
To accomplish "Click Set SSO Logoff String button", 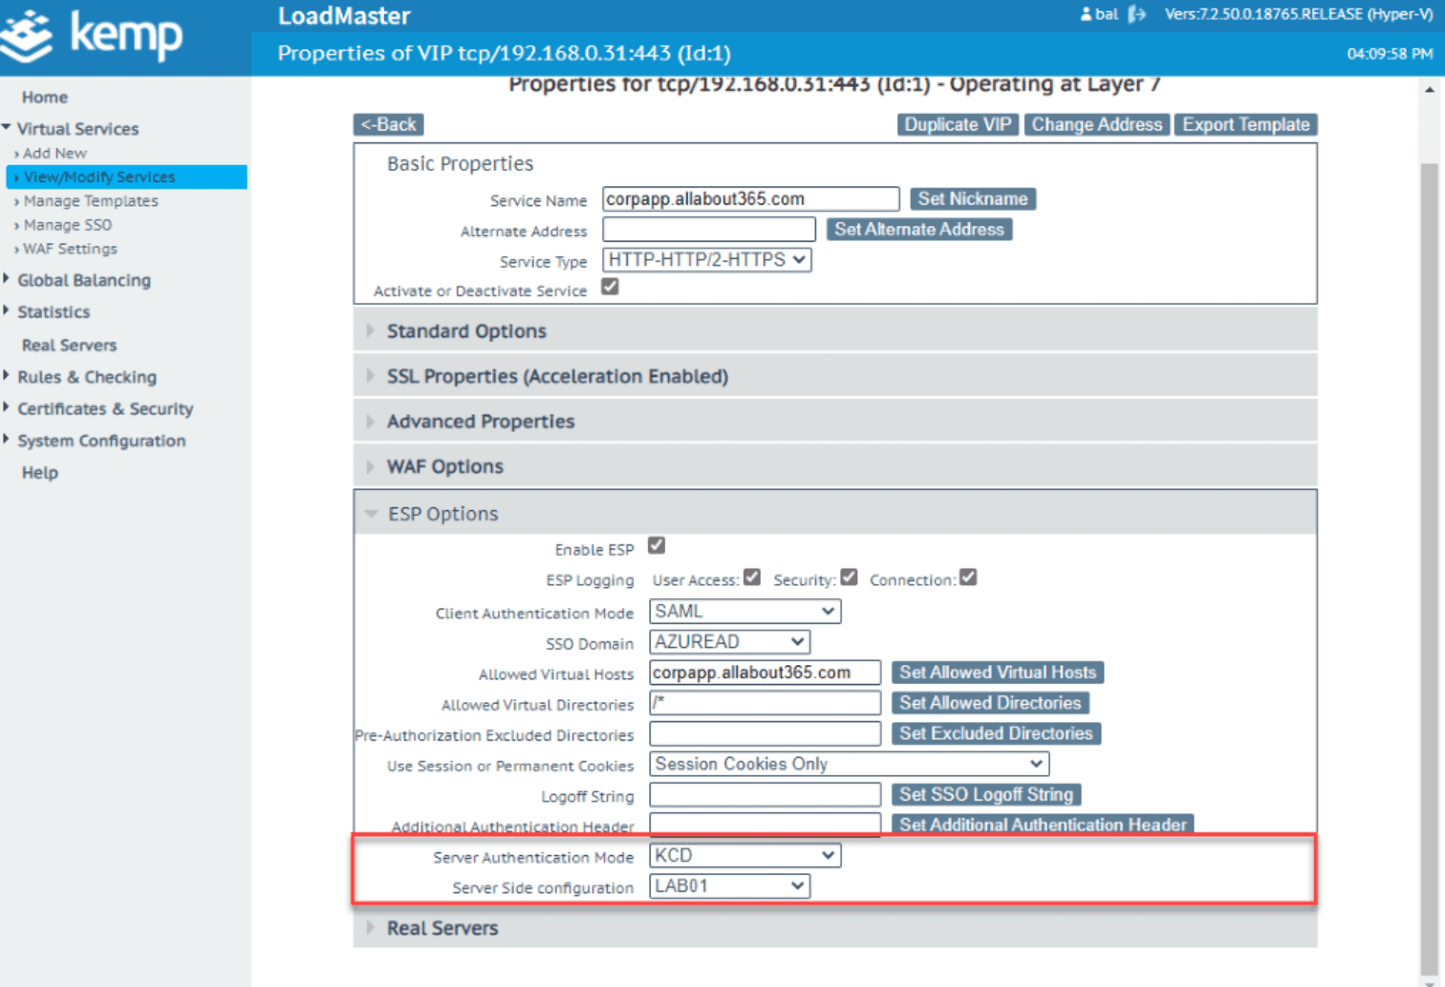I will tap(986, 795).
